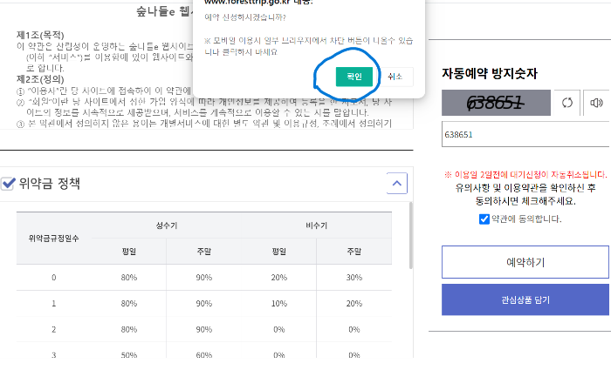The image size is (611, 370).
Task: Click the penalty table scrollbar
Action: 410,236
